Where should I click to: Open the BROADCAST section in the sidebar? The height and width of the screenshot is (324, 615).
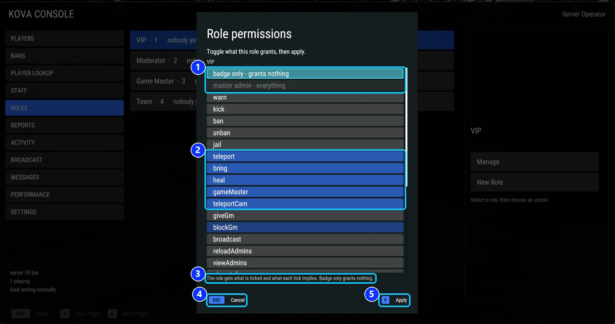click(65, 160)
